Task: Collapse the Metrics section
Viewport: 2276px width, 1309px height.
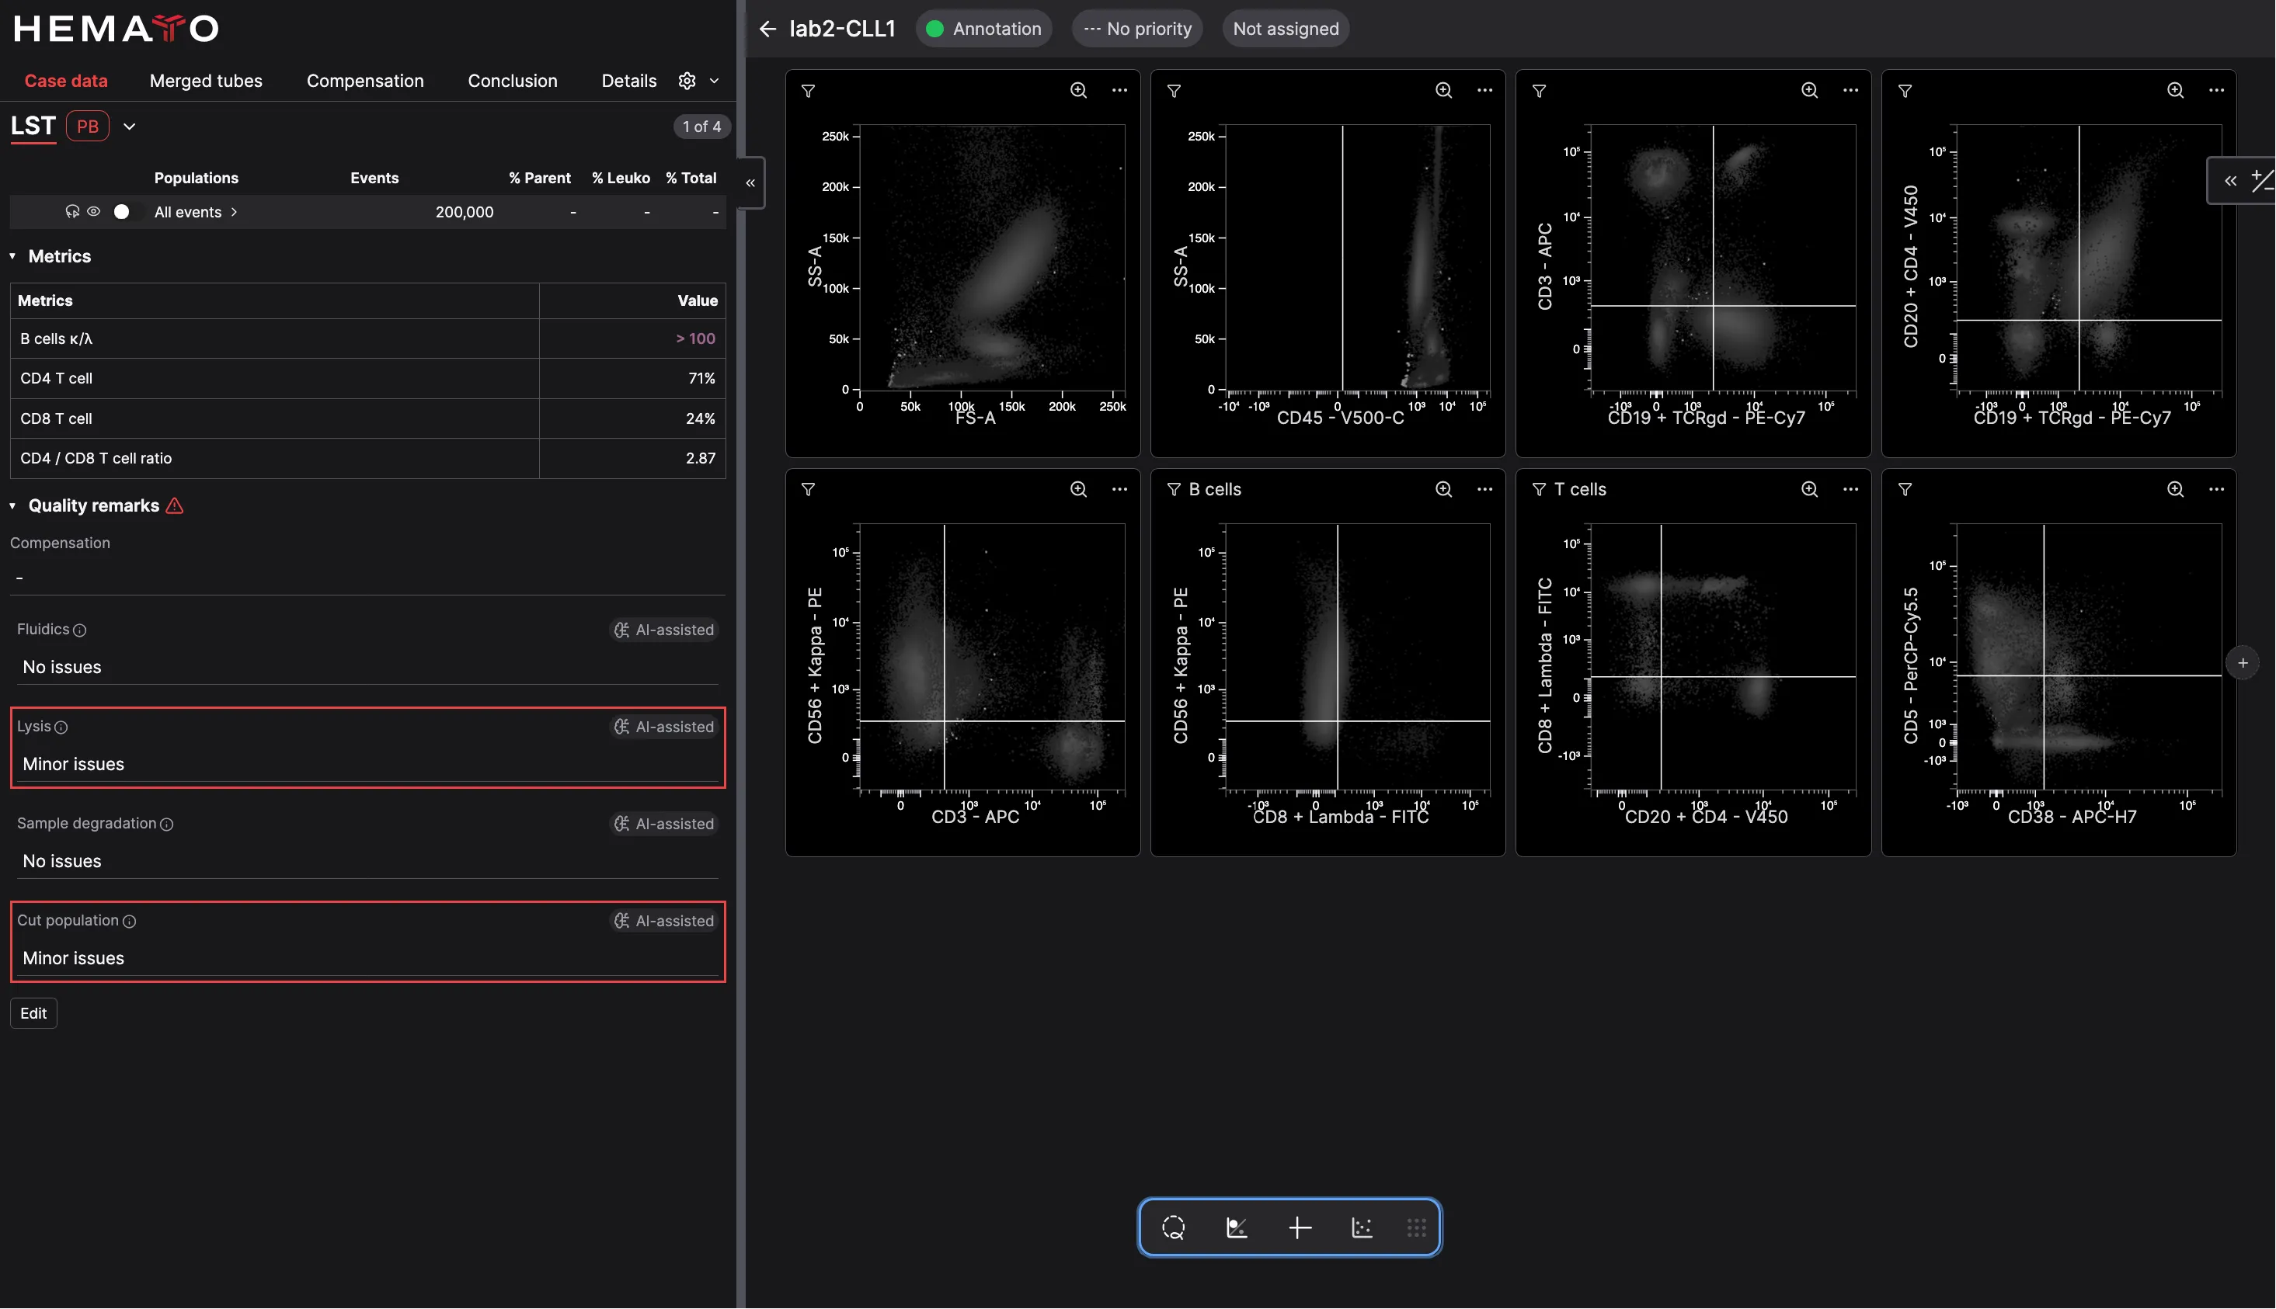Action: tap(12, 256)
